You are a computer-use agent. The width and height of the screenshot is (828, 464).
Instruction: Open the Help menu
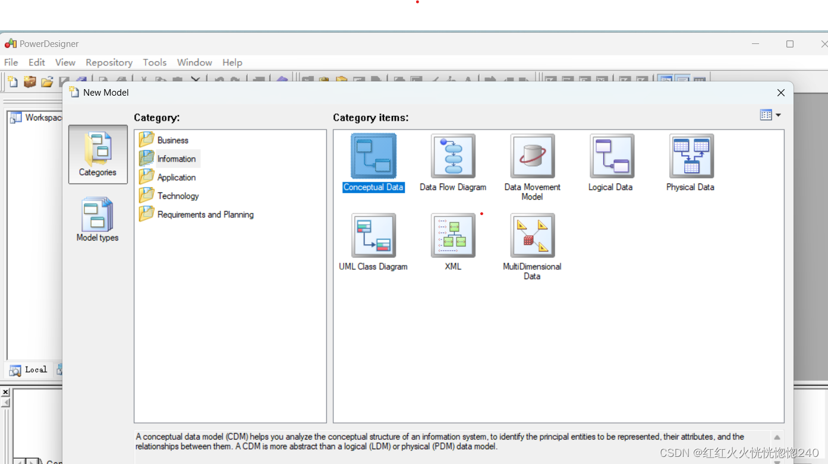point(232,62)
